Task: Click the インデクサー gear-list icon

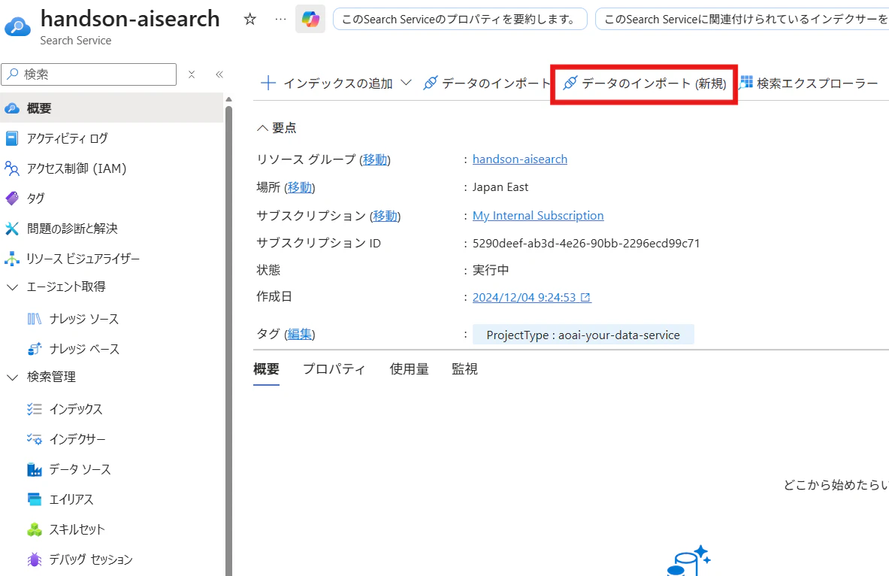Action: point(35,438)
